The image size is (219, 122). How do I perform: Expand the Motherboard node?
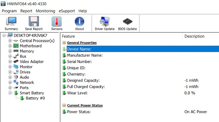pyautogui.click(x=10, y=46)
